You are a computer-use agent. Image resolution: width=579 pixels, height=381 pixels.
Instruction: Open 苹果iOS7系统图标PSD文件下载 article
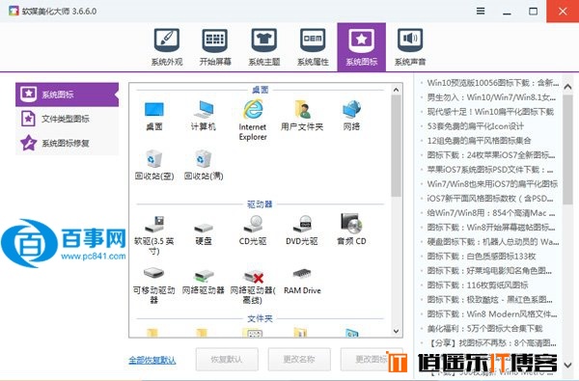tap(490, 170)
